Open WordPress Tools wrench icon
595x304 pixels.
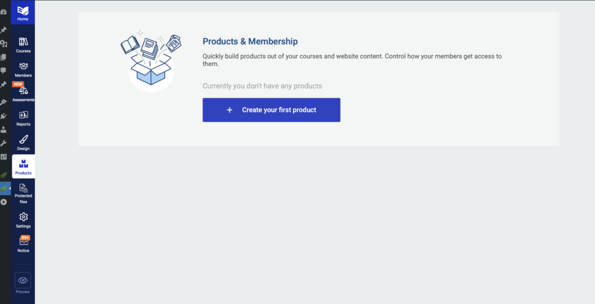point(3,143)
